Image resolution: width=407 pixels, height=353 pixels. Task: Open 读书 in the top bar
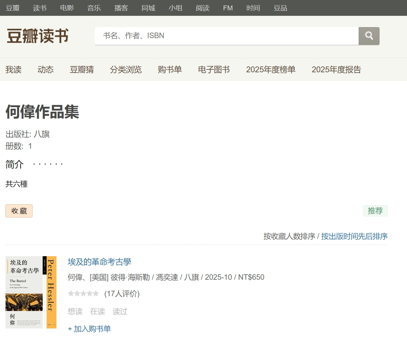pos(40,8)
